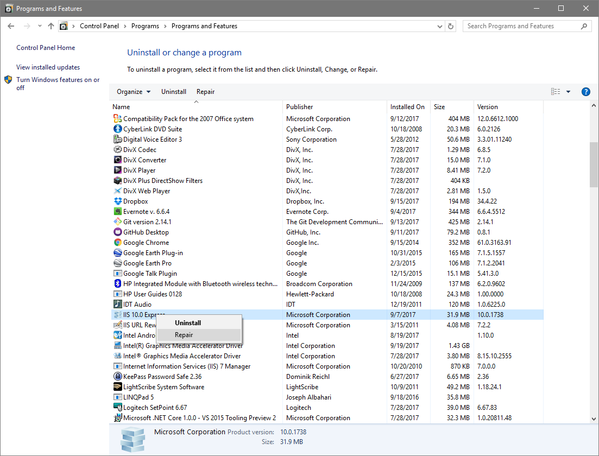599x456 pixels.
Task: Click the scrollbar down arrow
Action: (x=594, y=419)
